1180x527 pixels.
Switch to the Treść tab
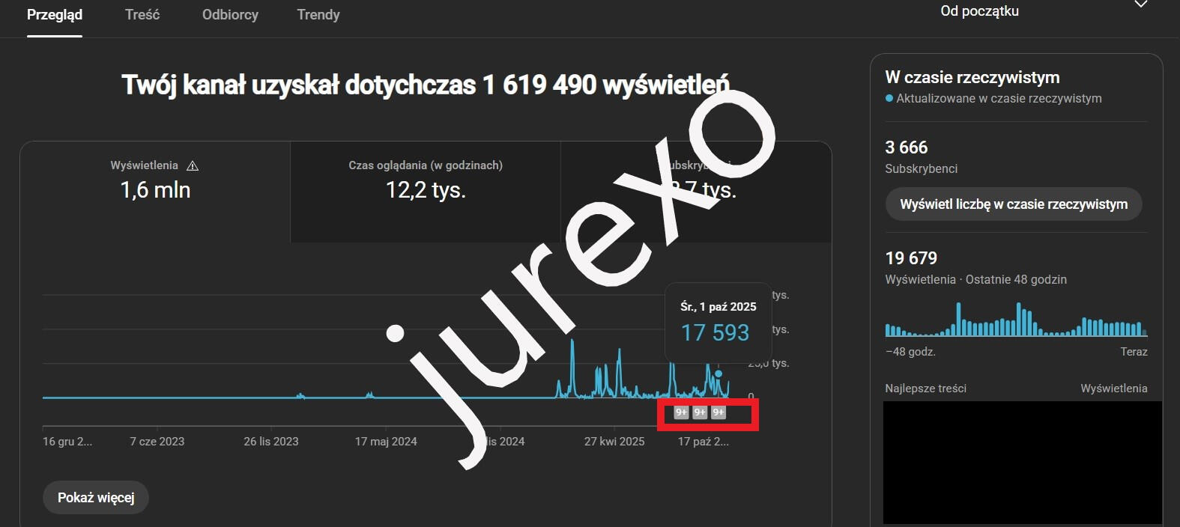[142, 15]
